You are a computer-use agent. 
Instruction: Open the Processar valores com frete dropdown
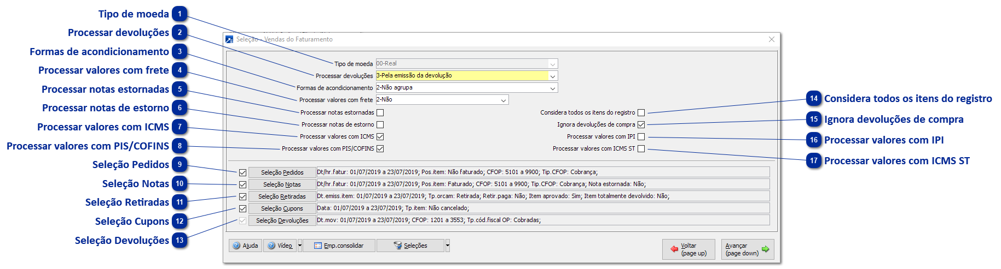point(504,100)
